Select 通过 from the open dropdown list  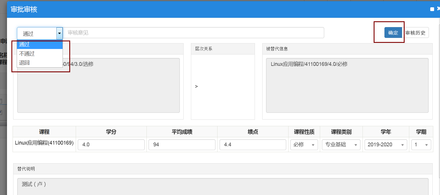(39, 45)
